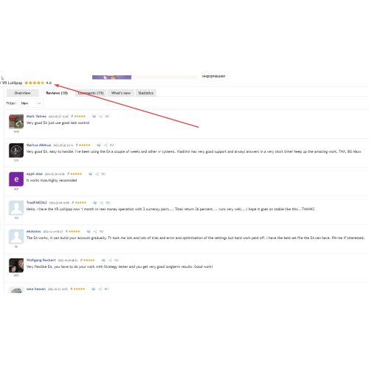Click the share icon on Mark Vaines review
Viewport: 369px width, 369px height.
(x=100, y=117)
